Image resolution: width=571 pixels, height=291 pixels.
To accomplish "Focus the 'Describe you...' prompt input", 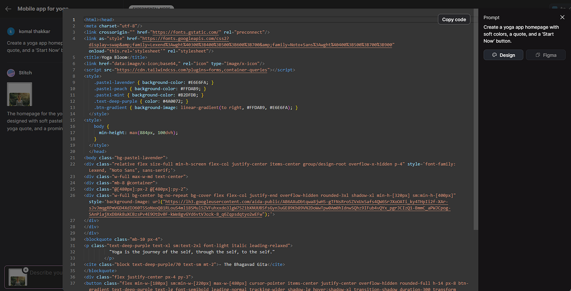I will coord(46,273).
